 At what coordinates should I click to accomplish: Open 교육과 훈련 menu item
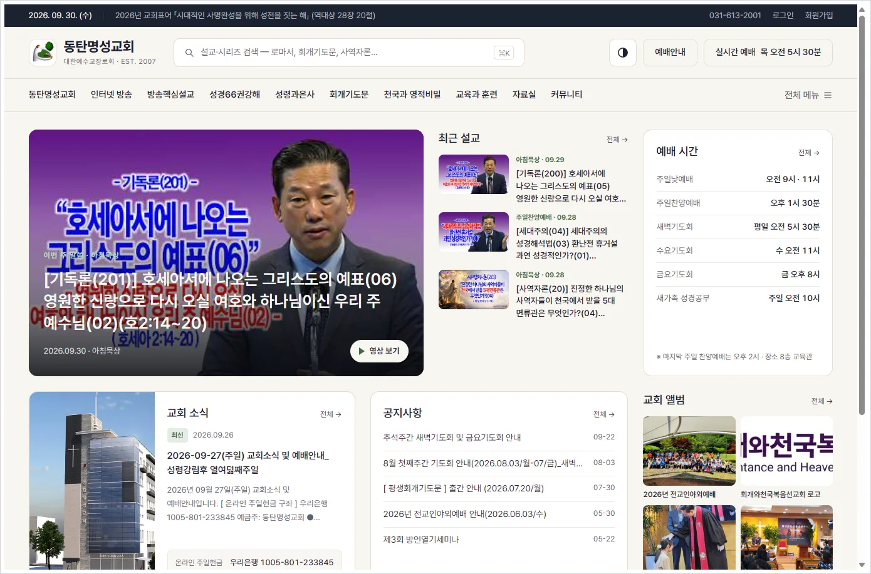(x=477, y=95)
